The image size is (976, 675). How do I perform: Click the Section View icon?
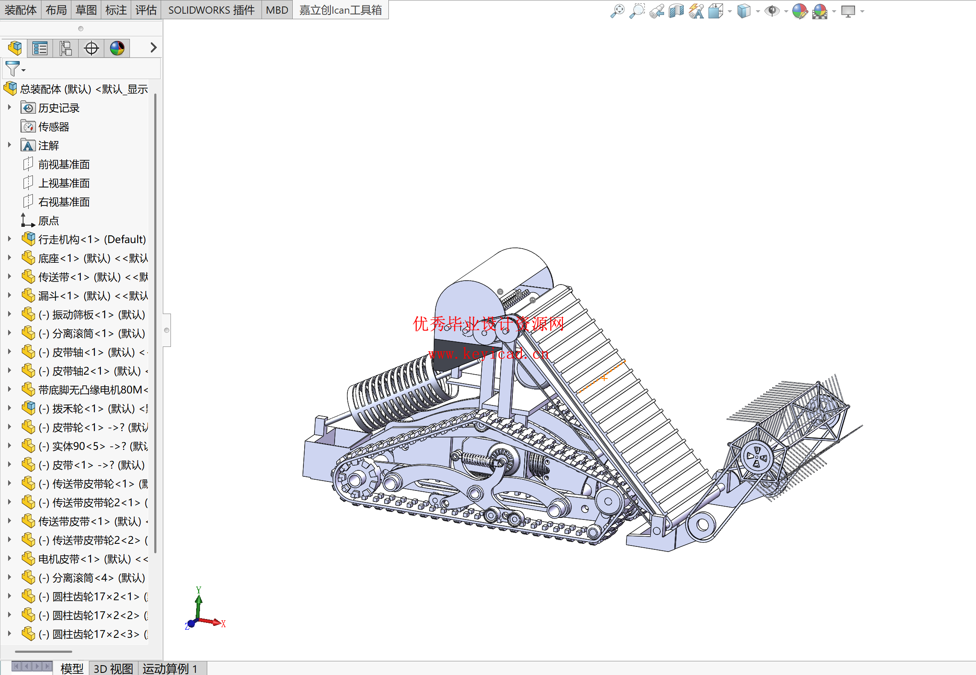pos(676,11)
